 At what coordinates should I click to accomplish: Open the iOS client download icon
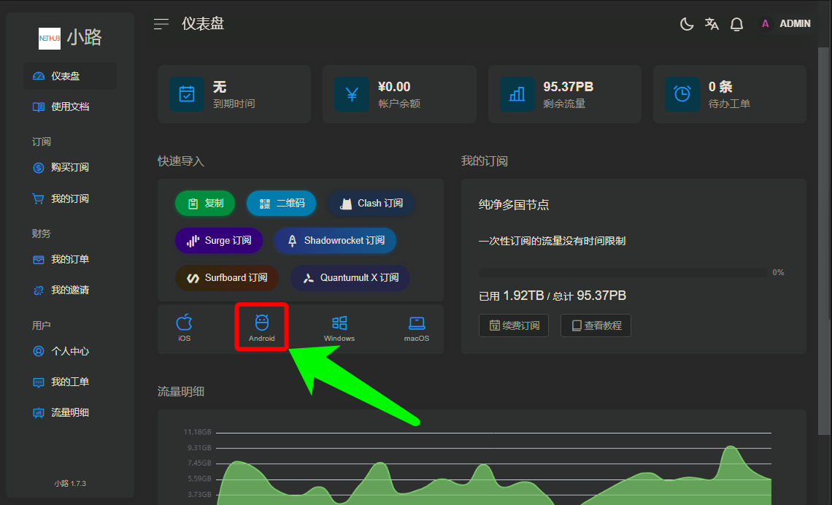pyautogui.click(x=184, y=327)
